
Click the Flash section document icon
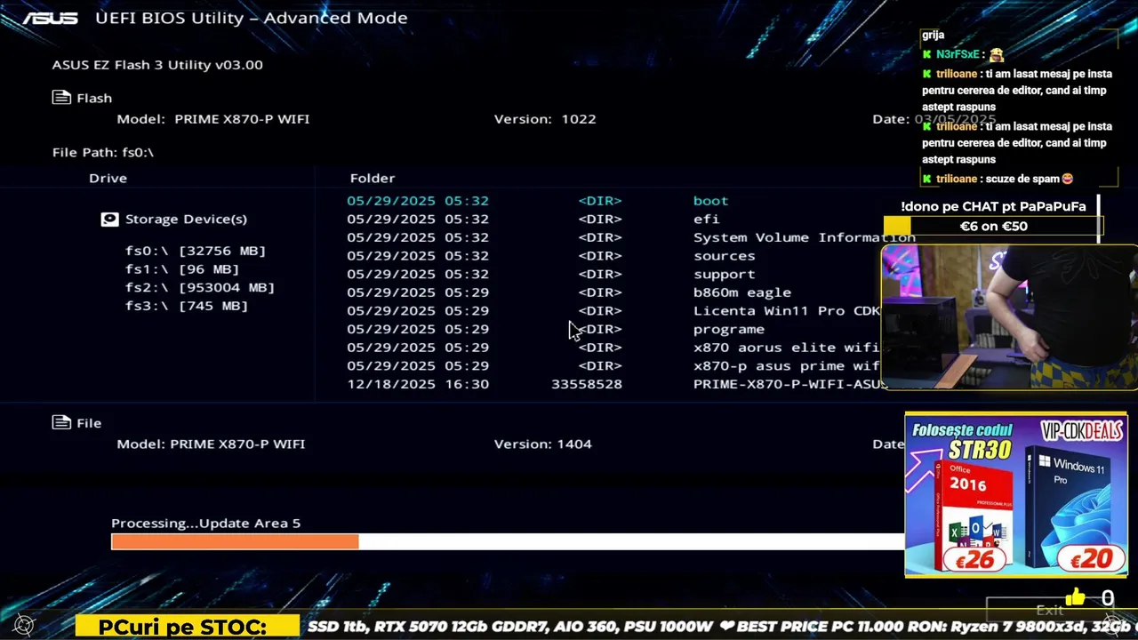pyautogui.click(x=61, y=98)
